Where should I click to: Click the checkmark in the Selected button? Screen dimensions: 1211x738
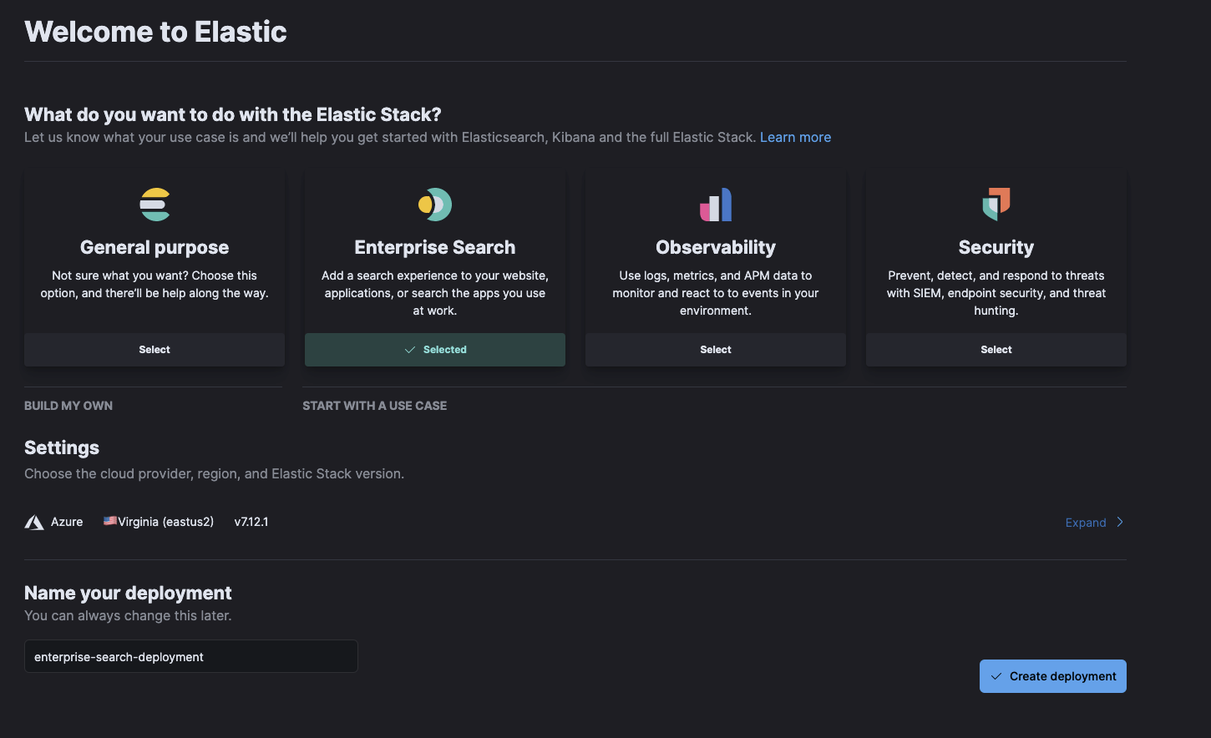(410, 350)
